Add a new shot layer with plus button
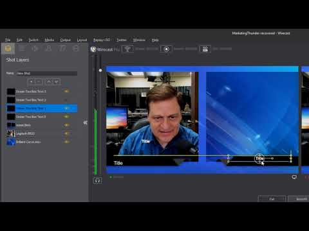This screenshot has width=309, height=231. pos(32,81)
